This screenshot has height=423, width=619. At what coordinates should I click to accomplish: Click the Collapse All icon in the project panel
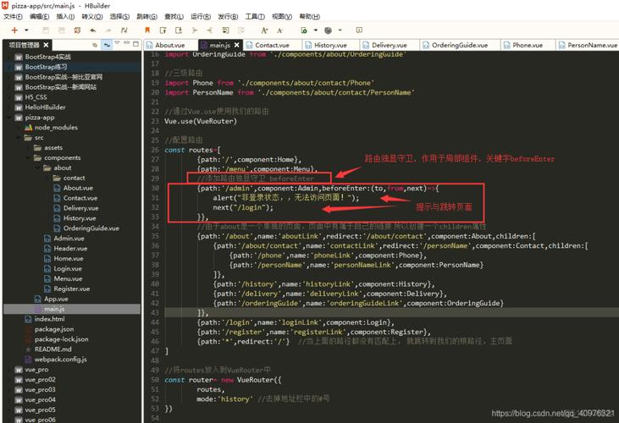coord(95,45)
